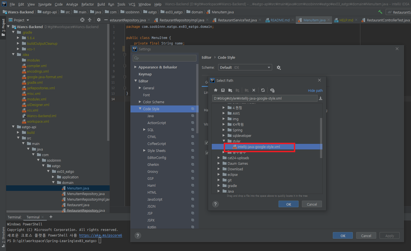This screenshot has width=411, height=251.
Task: Click the path history download icon
Action: pyautogui.click(x=321, y=98)
